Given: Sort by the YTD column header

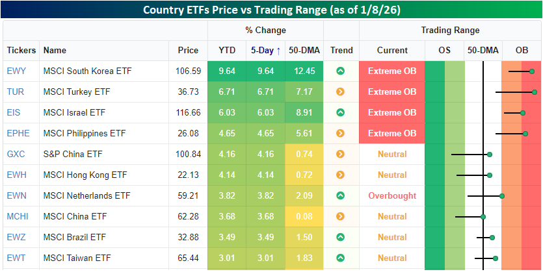Looking at the screenshot, I should [226, 50].
